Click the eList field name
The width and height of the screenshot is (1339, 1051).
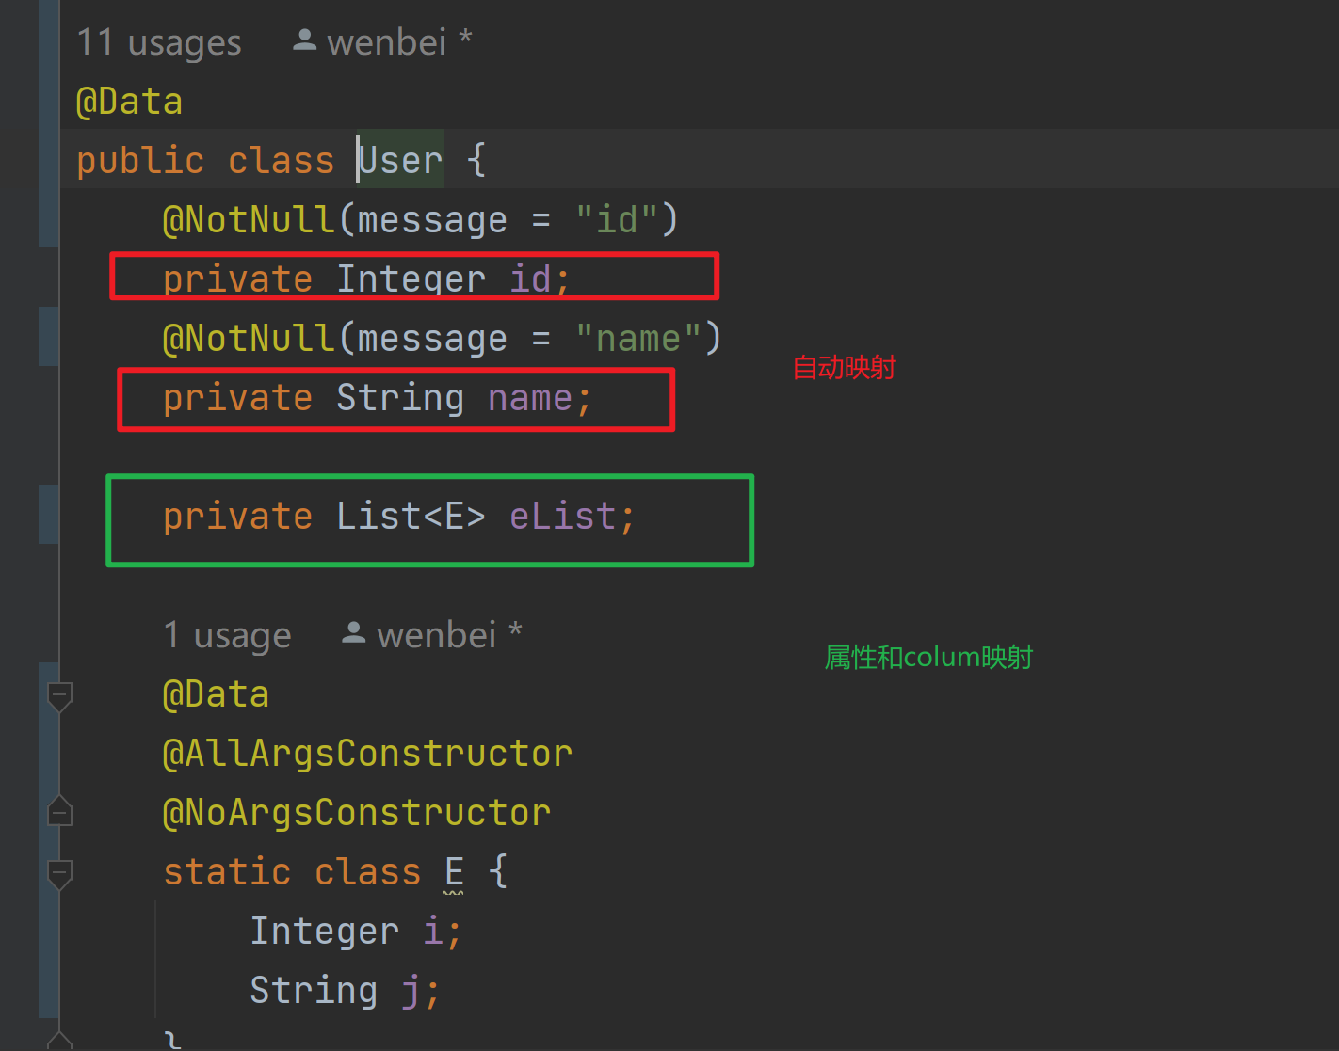click(562, 517)
